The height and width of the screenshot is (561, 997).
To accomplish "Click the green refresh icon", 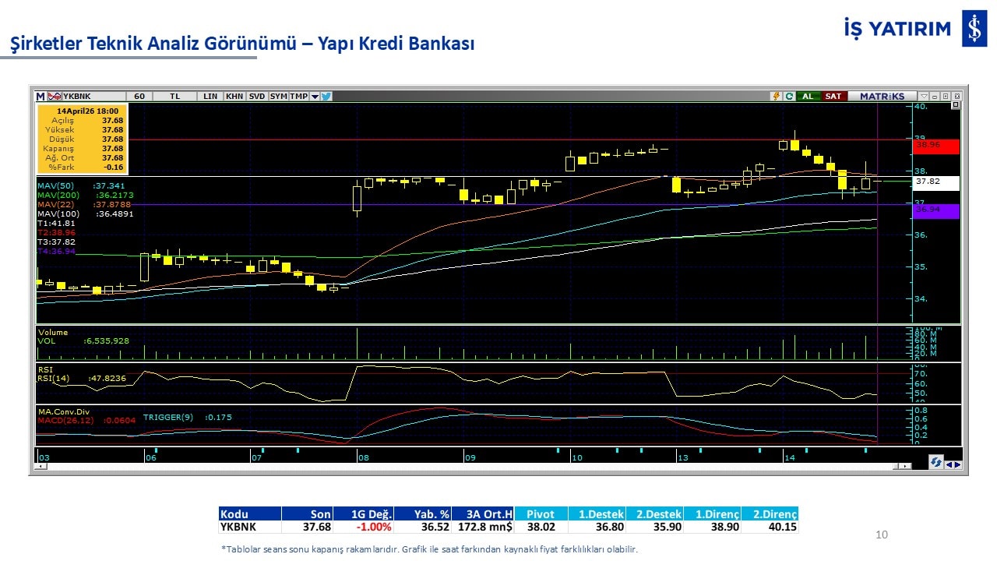I will (x=789, y=97).
